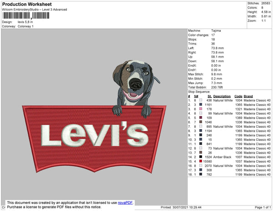
Task: Click the Width value 5.81 in
Action: tap(266, 16)
